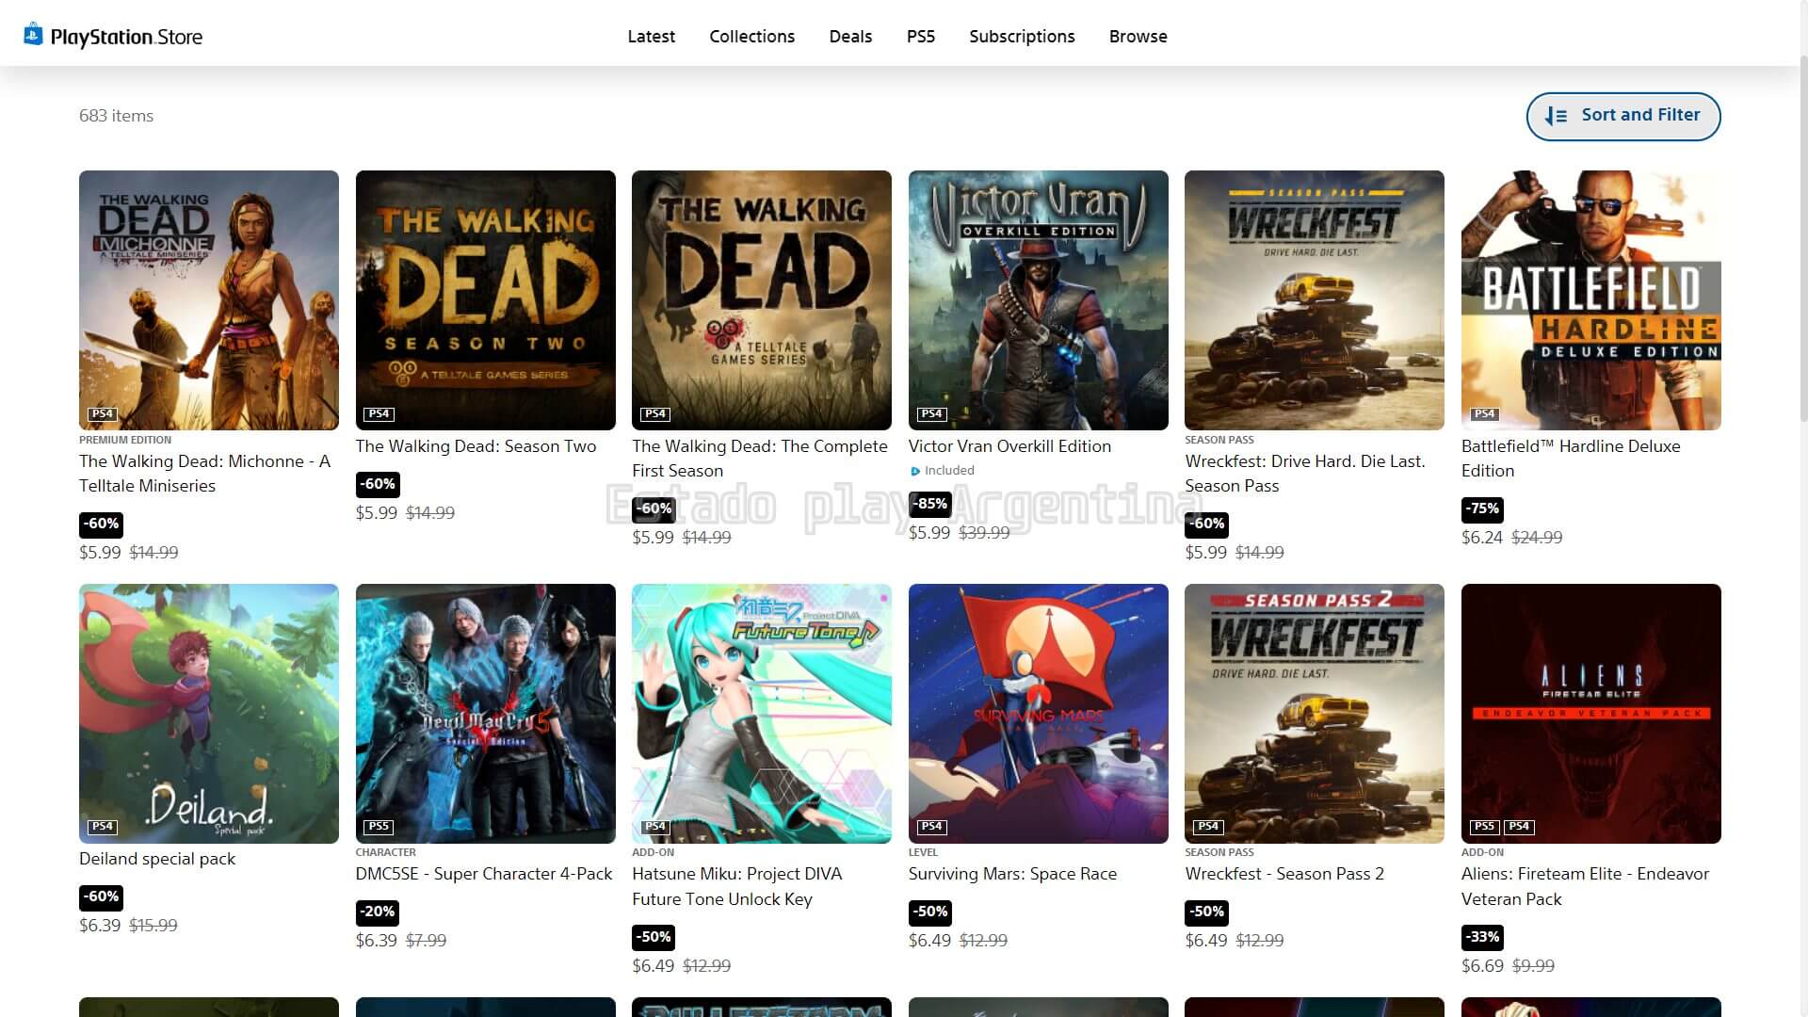Open Subscriptions in the top navigation
Image resolution: width=1808 pixels, height=1017 pixels.
pos(1022,37)
